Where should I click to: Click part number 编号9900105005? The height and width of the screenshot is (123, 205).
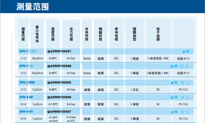(x=59, y=83)
